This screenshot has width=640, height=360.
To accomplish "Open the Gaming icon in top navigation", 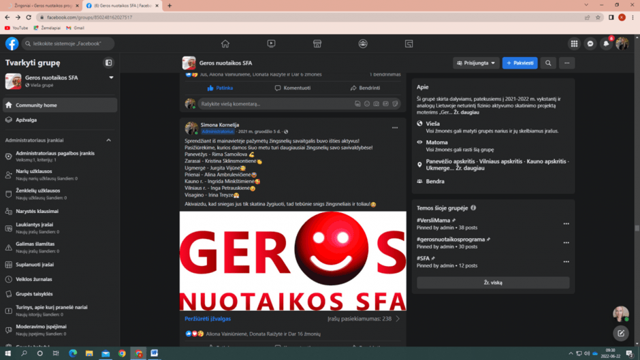I will click(x=409, y=44).
